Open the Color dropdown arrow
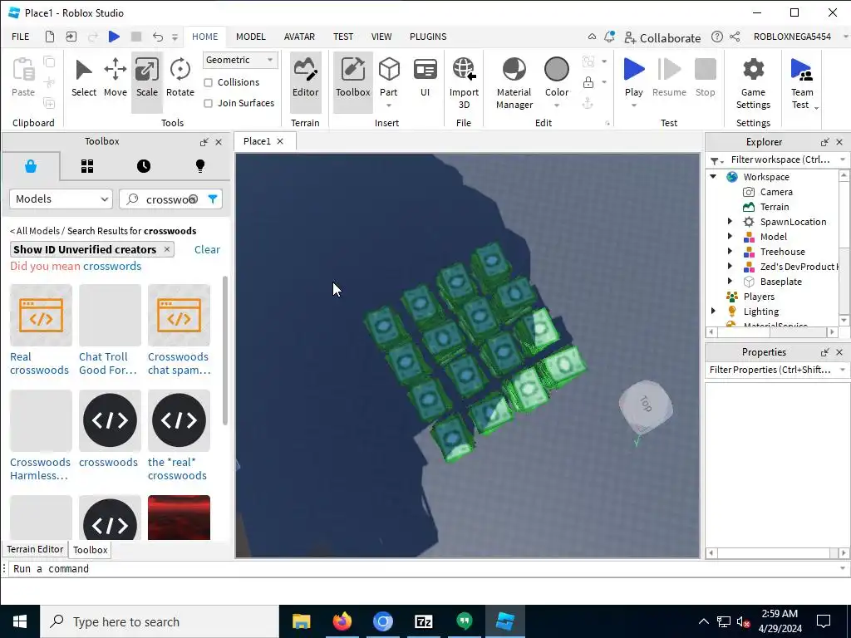The width and height of the screenshot is (851, 638). (556, 106)
